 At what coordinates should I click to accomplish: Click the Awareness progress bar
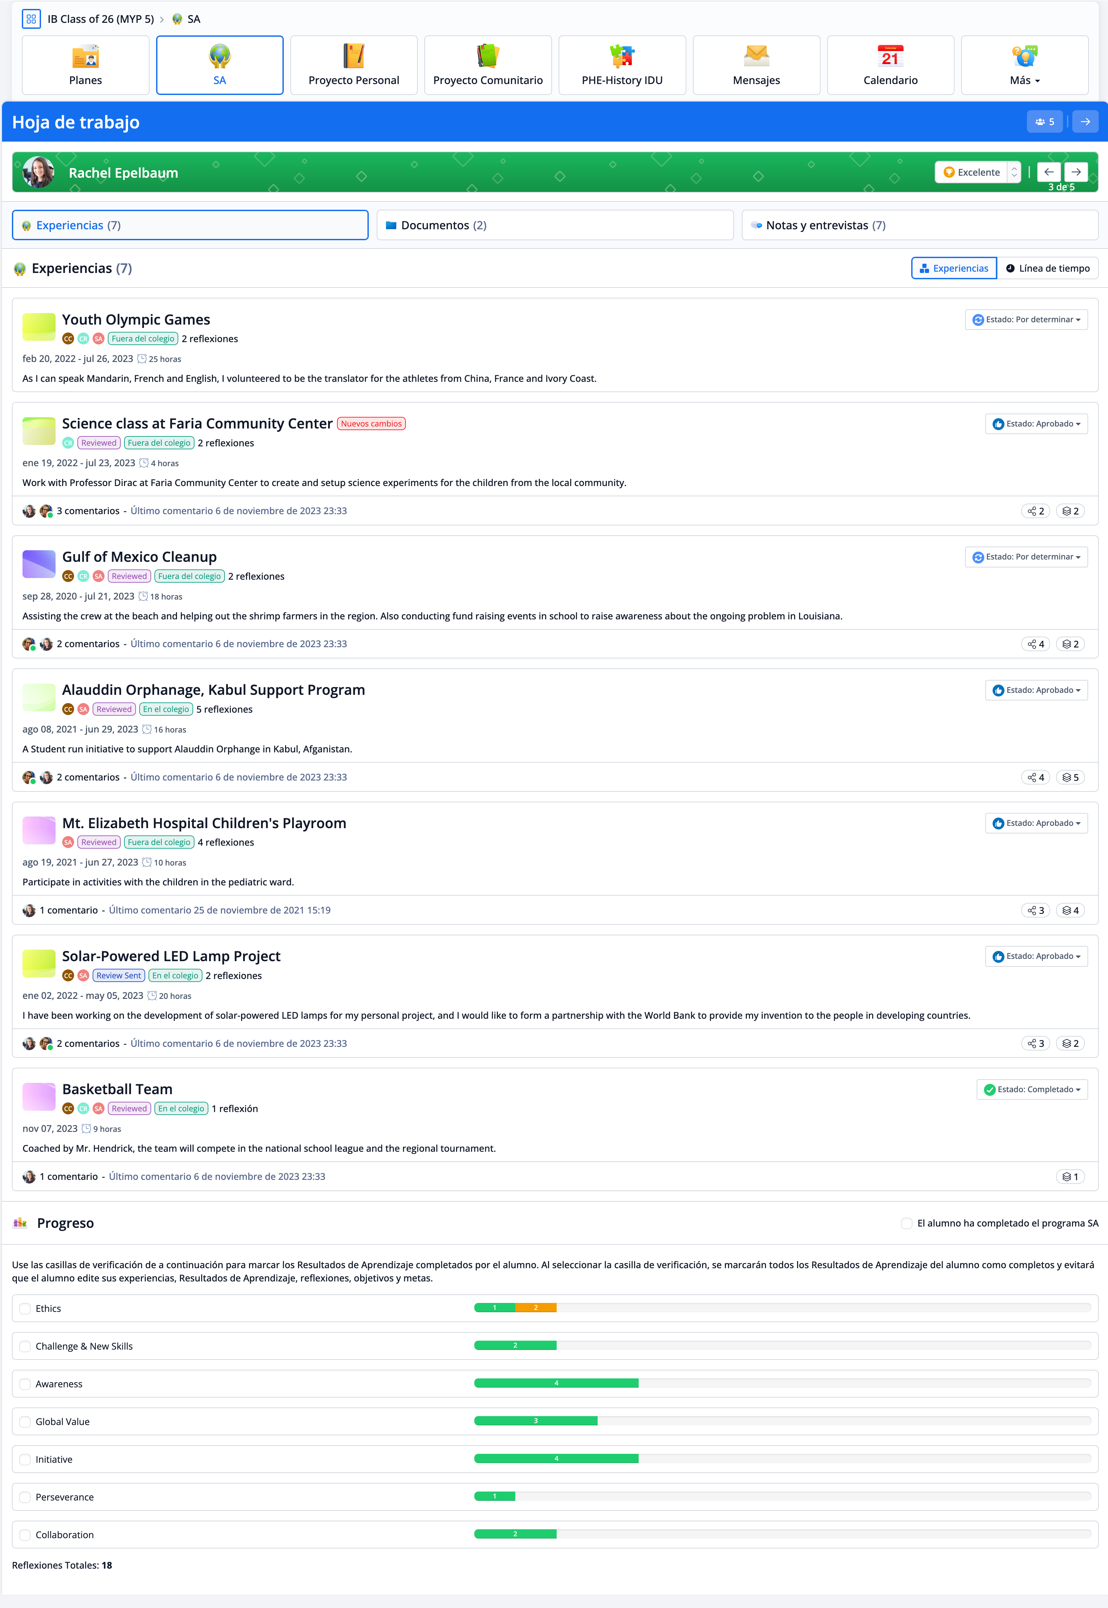pos(556,1383)
